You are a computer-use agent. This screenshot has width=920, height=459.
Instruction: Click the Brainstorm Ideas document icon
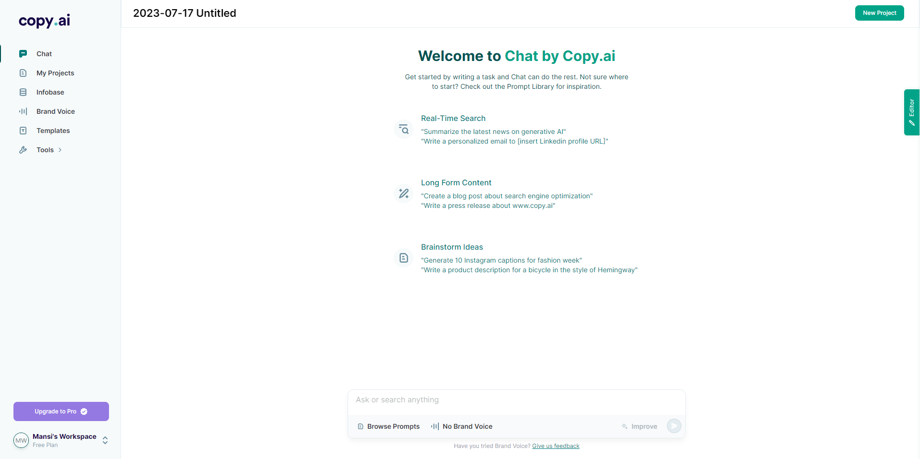(404, 258)
